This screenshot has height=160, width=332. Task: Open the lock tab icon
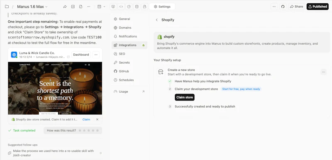point(144,7)
